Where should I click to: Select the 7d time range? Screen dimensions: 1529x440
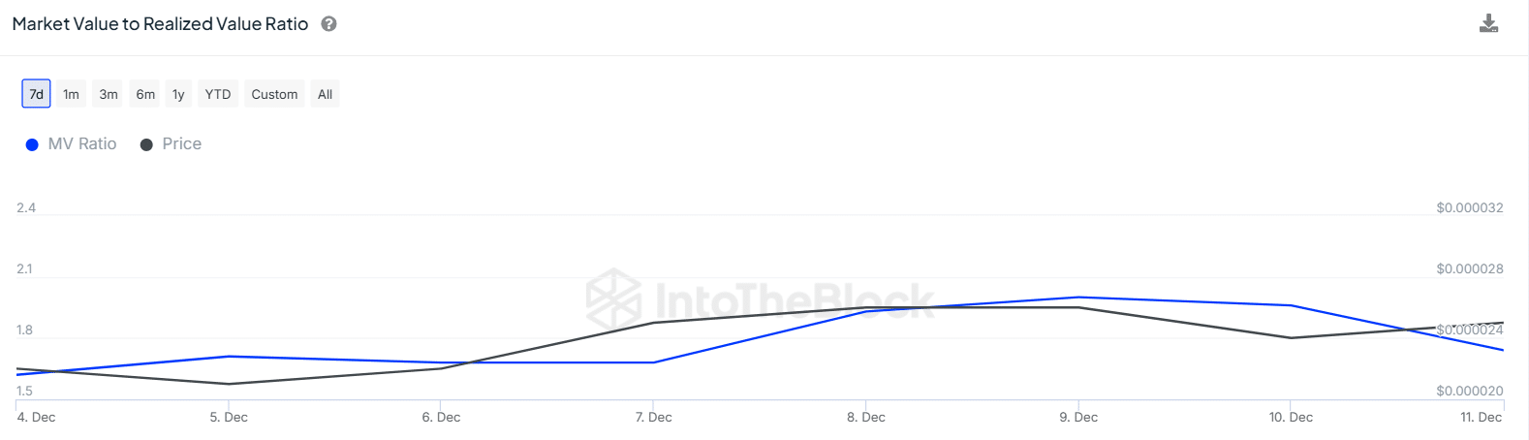(x=36, y=94)
